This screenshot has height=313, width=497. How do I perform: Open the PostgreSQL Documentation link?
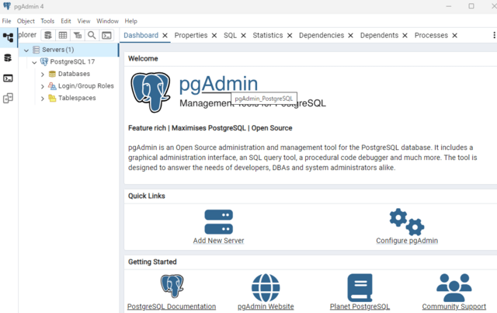(x=171, y=306)
